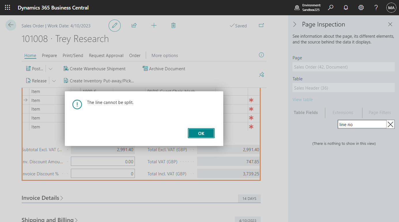
Task: Open search with the magnifier icon
Action: (x=330, y=7)
